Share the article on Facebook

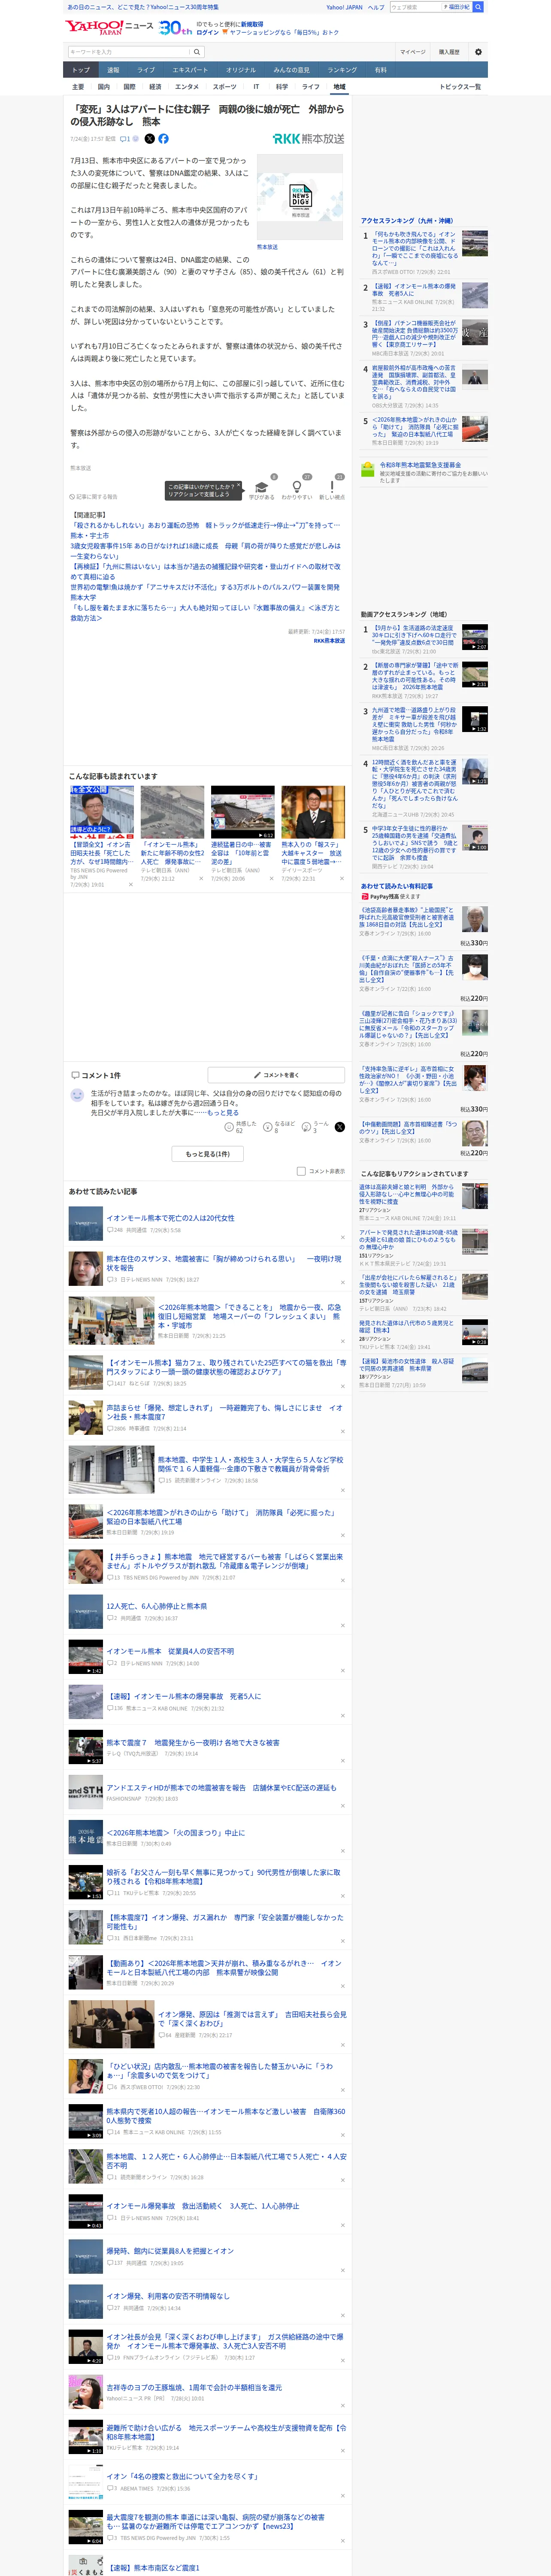(163, 139)
